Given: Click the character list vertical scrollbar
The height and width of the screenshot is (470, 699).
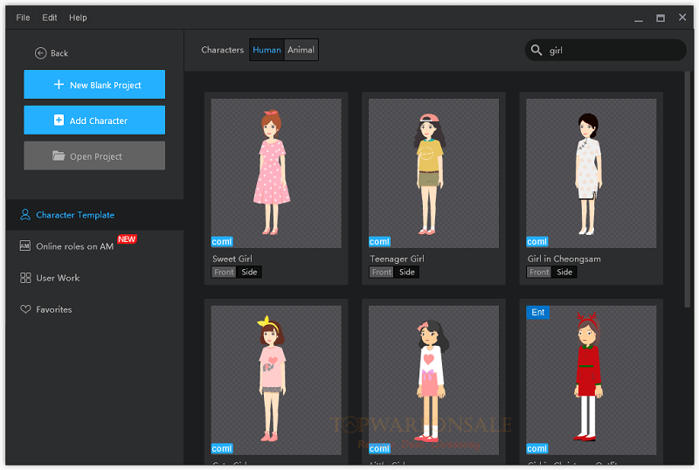Looking at the screenshot, I should 687,190.
